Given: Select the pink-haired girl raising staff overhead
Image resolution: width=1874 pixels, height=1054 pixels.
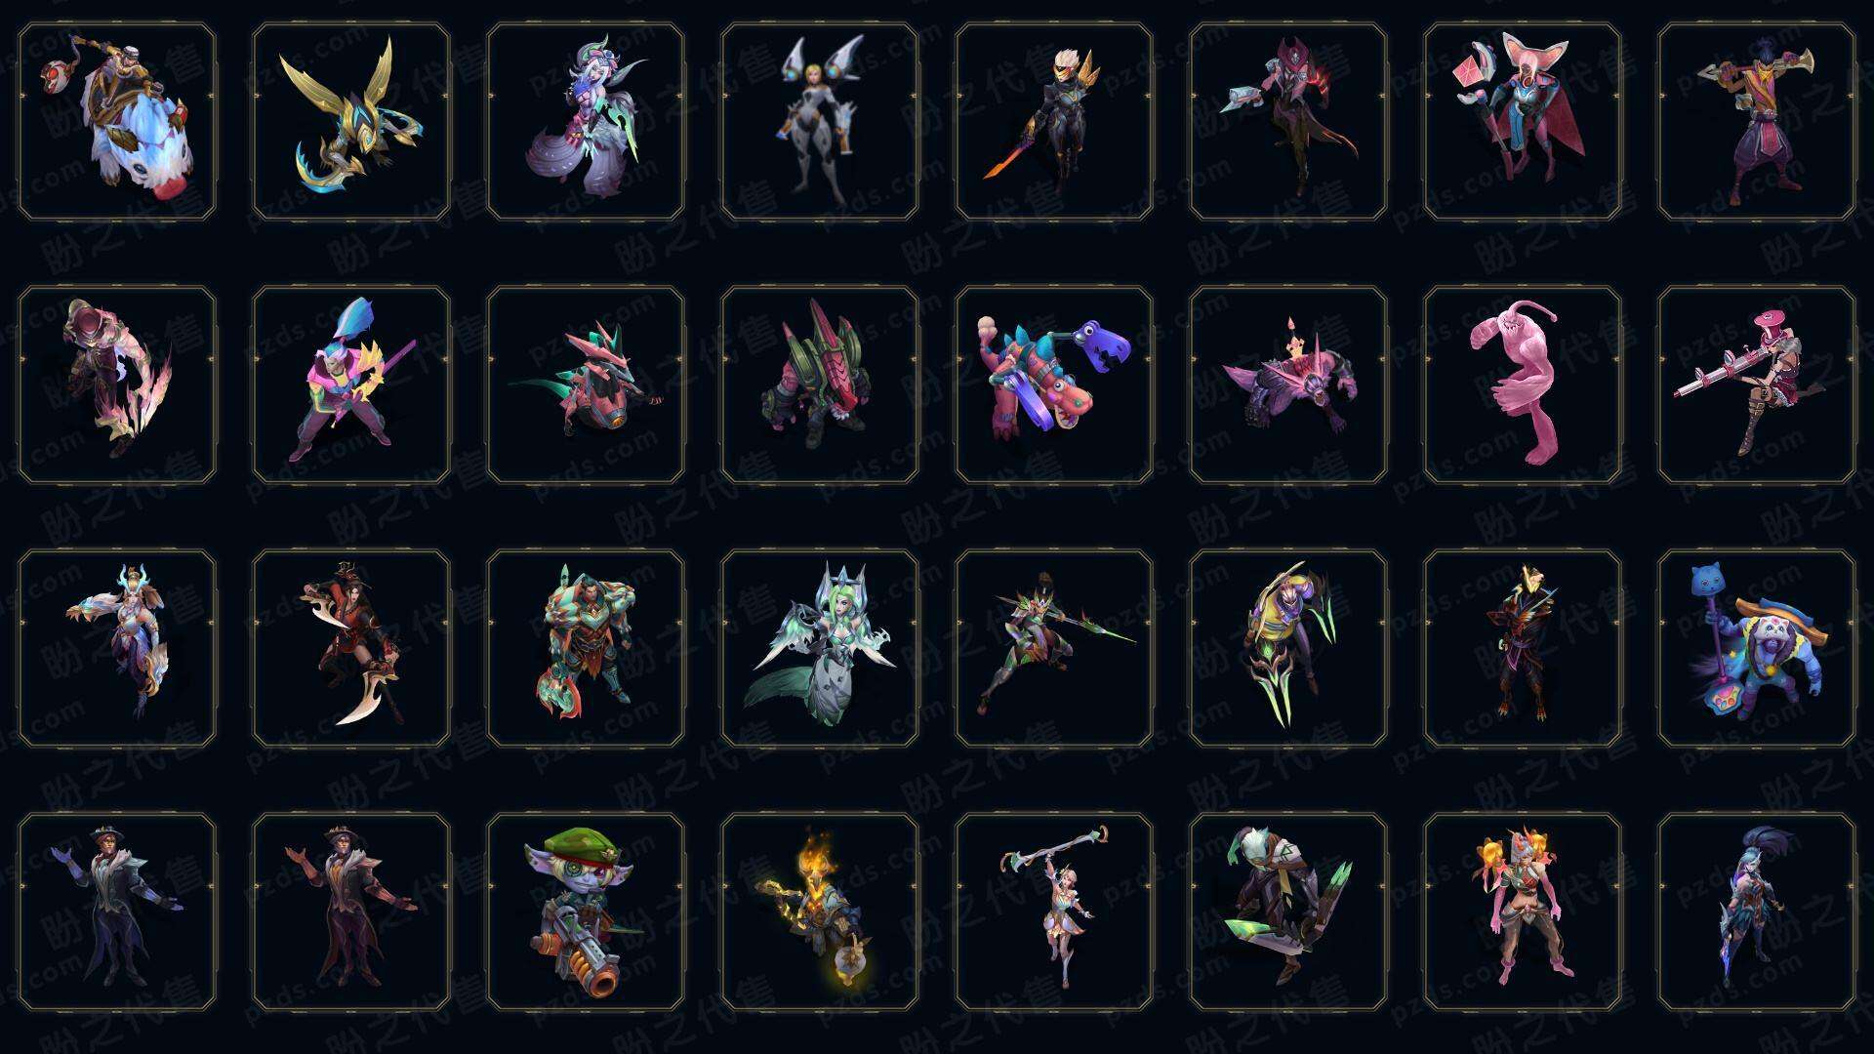Looking at the screenshot, I should pos(1054,912).
